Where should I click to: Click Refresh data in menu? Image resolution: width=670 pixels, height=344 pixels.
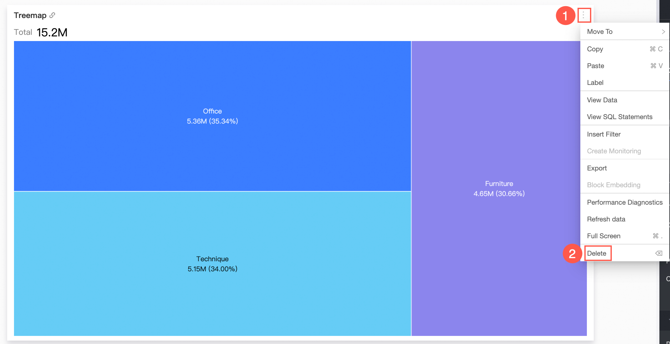click(606, 219)
